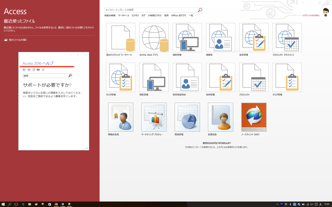Select the 空のデスクトップ データベース template
Viewport: 332px width, 207px height.
point(121,40)
